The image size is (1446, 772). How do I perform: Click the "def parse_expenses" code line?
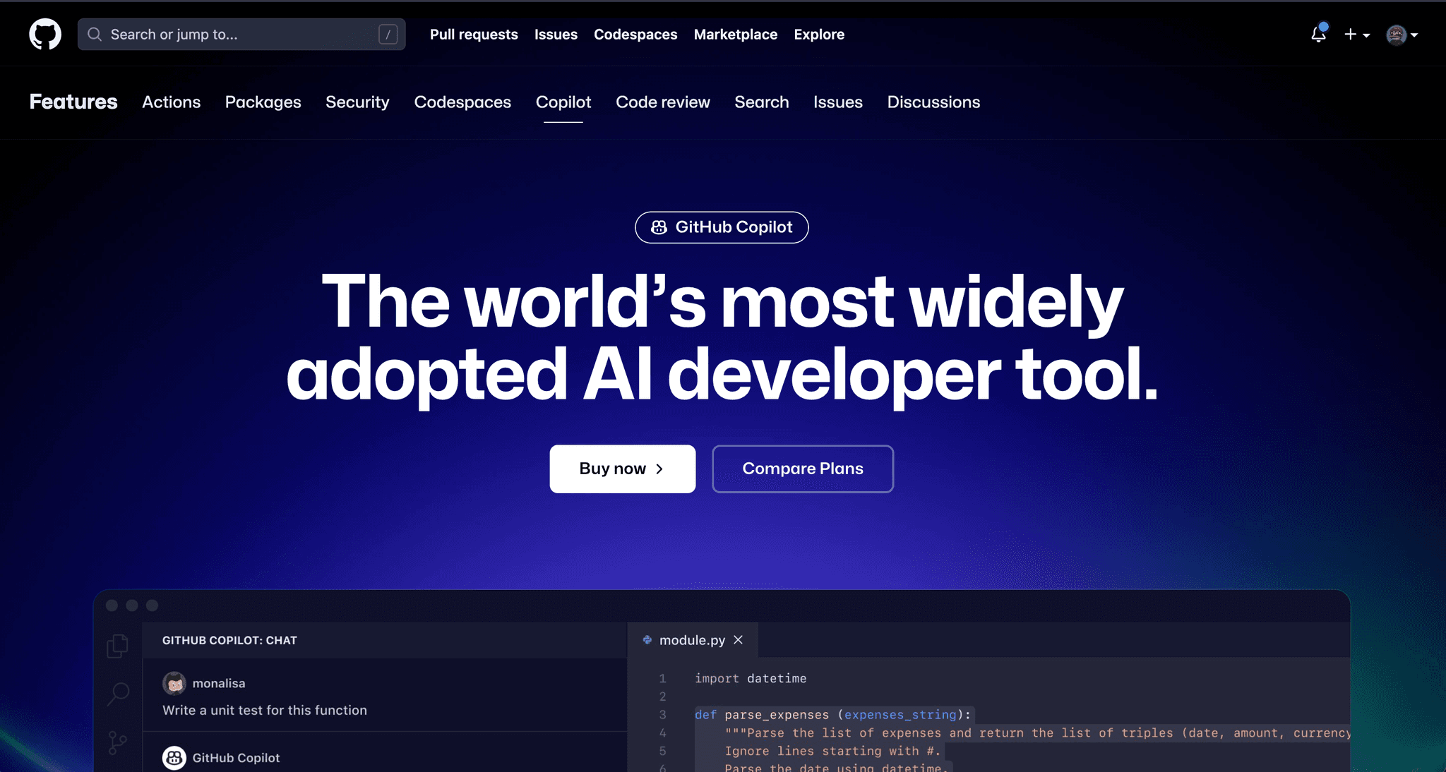tap(833, 715)
